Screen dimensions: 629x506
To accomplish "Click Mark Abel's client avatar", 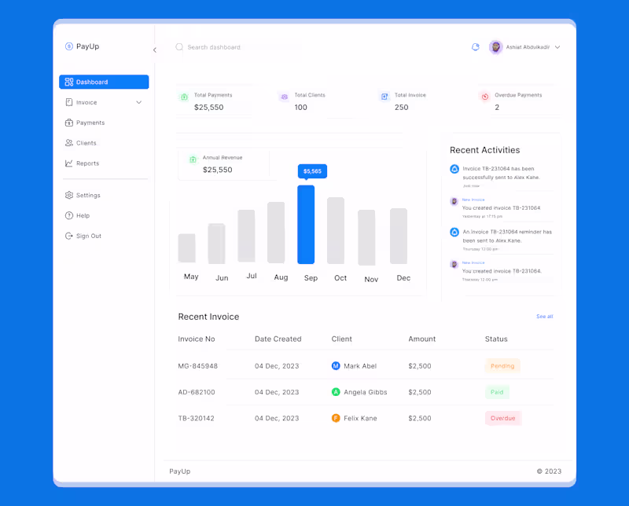I will click(336, 365).
